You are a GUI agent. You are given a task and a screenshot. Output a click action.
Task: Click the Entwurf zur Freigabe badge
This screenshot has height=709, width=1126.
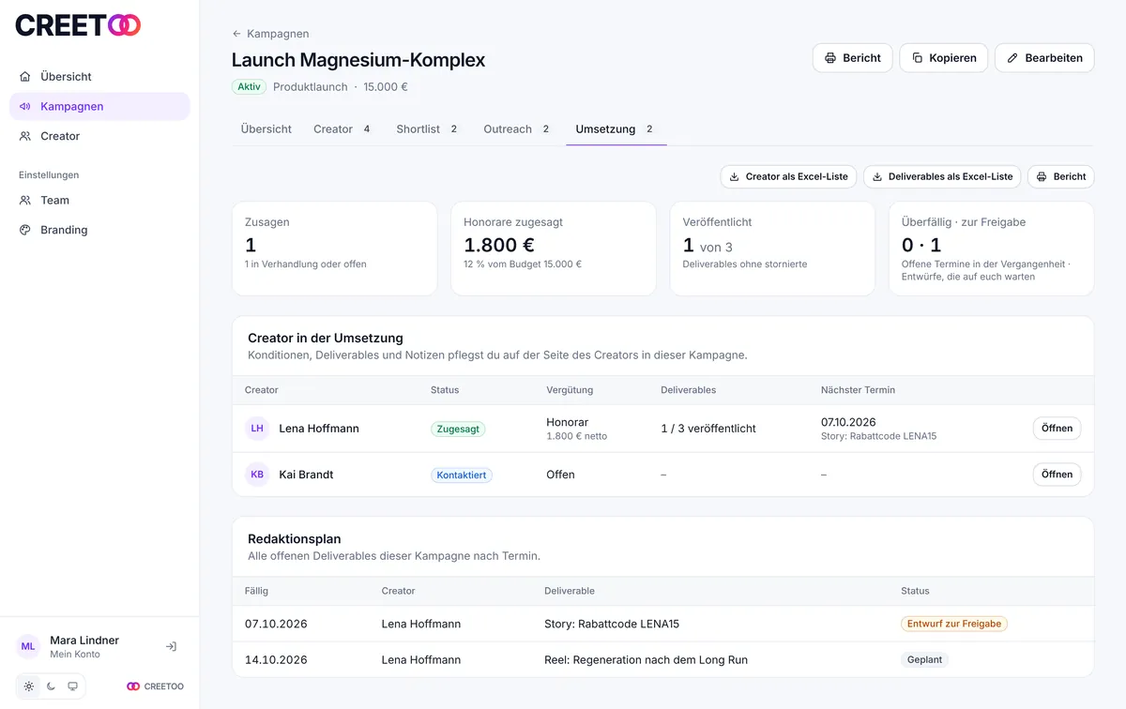tap(954, 624)
